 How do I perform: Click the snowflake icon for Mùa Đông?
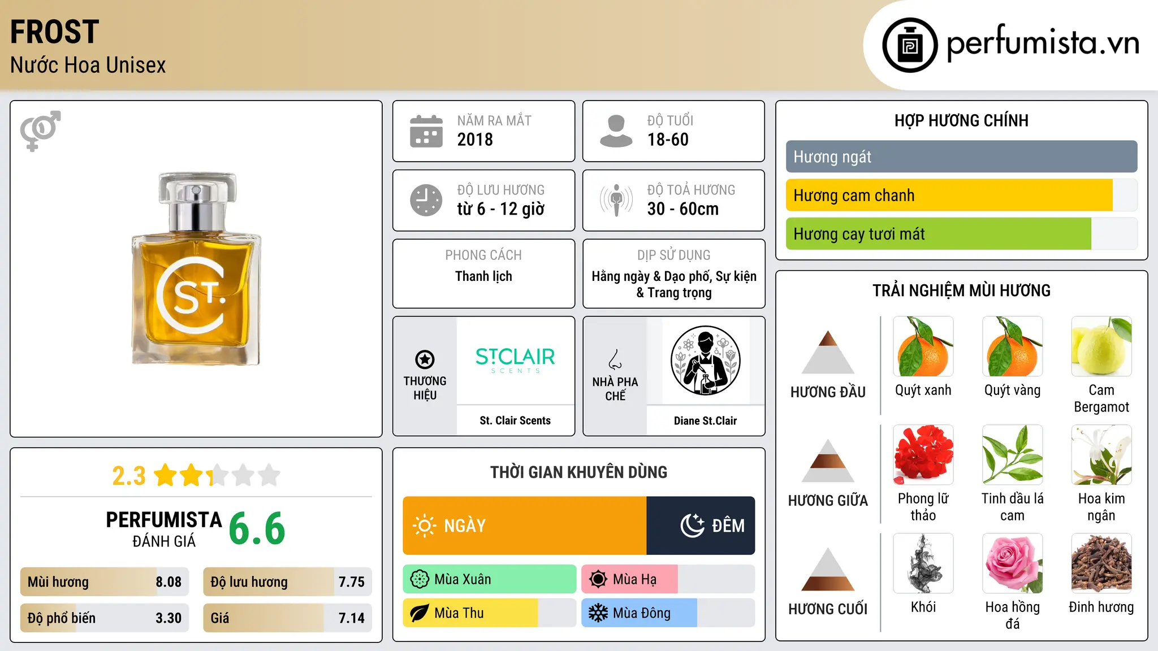tap(598, 613)
